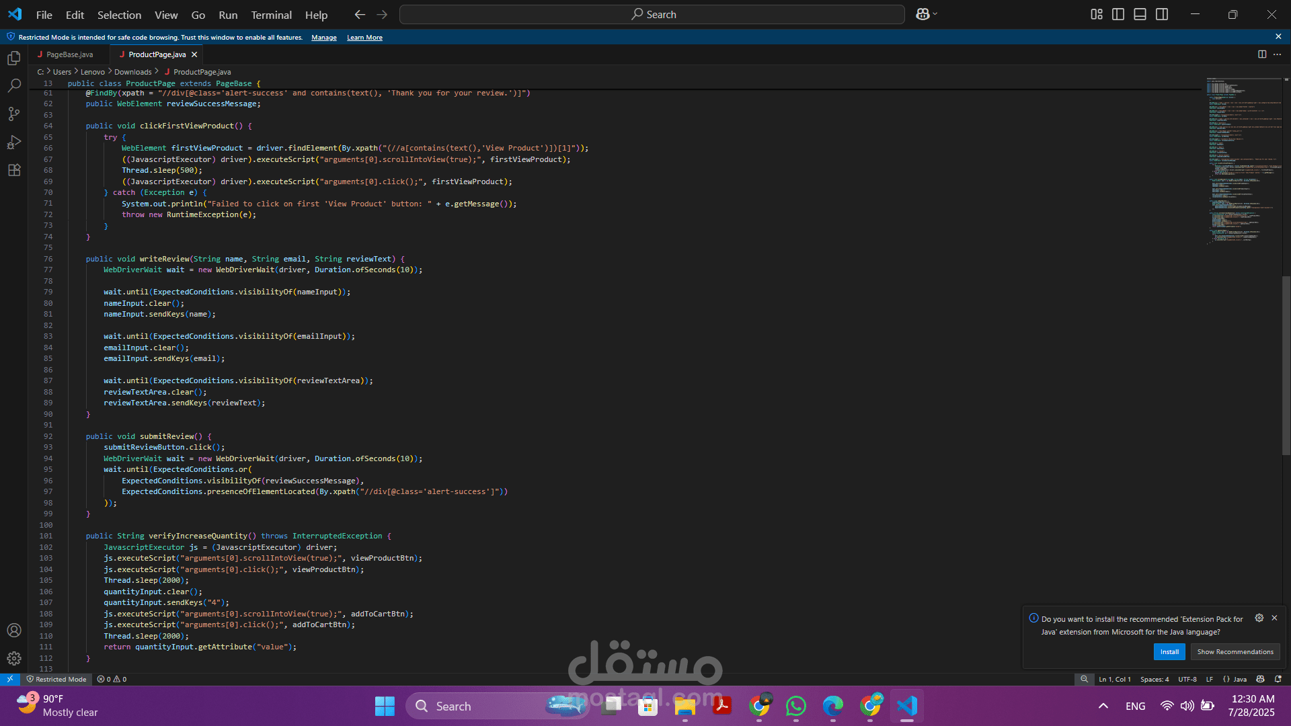Toggle the bottom panel layout button
The width and height of the screenshot is (1291, 726).
coord(1140,14)
